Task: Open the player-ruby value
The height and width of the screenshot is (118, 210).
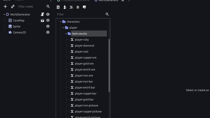Action: (82, 40)
